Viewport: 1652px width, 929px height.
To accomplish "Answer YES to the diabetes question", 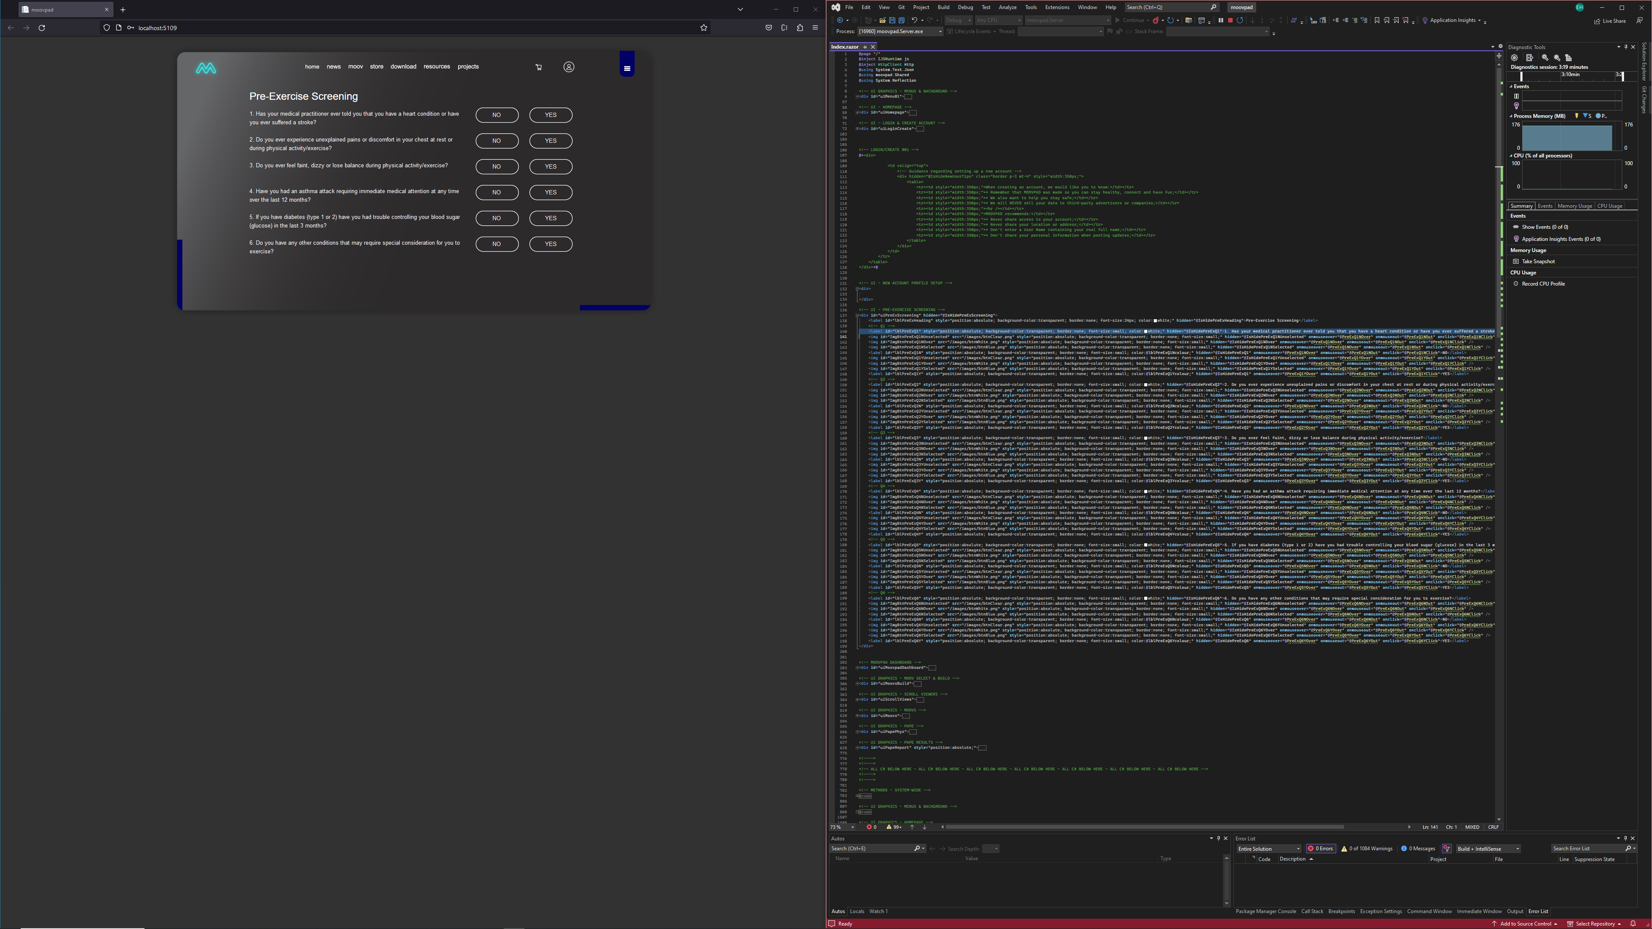I will pos(550,218).
